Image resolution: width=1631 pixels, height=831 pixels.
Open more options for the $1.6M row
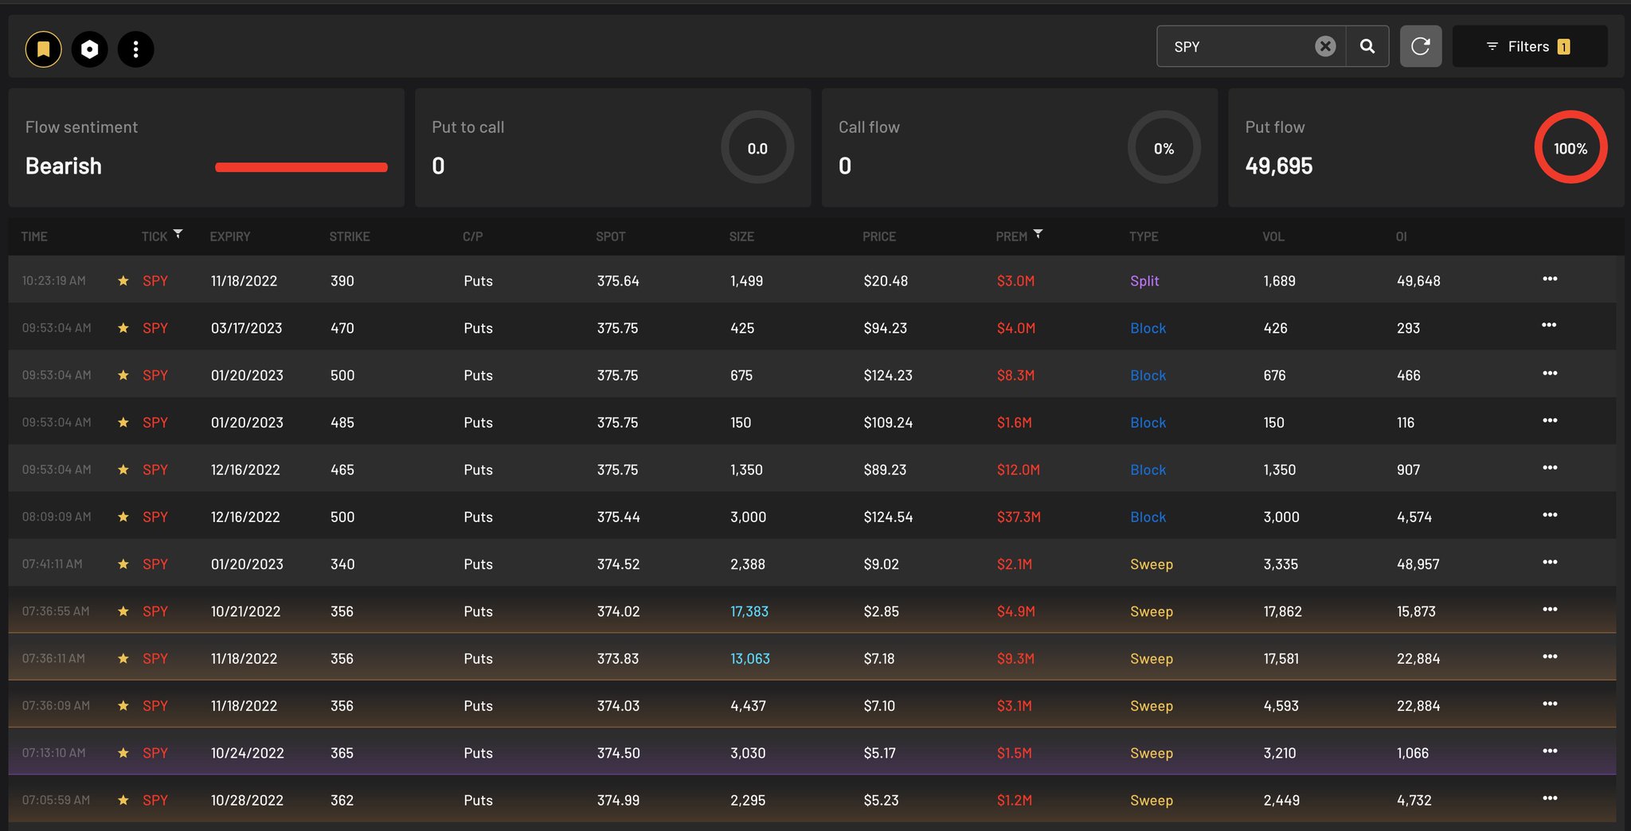coord(1550,420)
